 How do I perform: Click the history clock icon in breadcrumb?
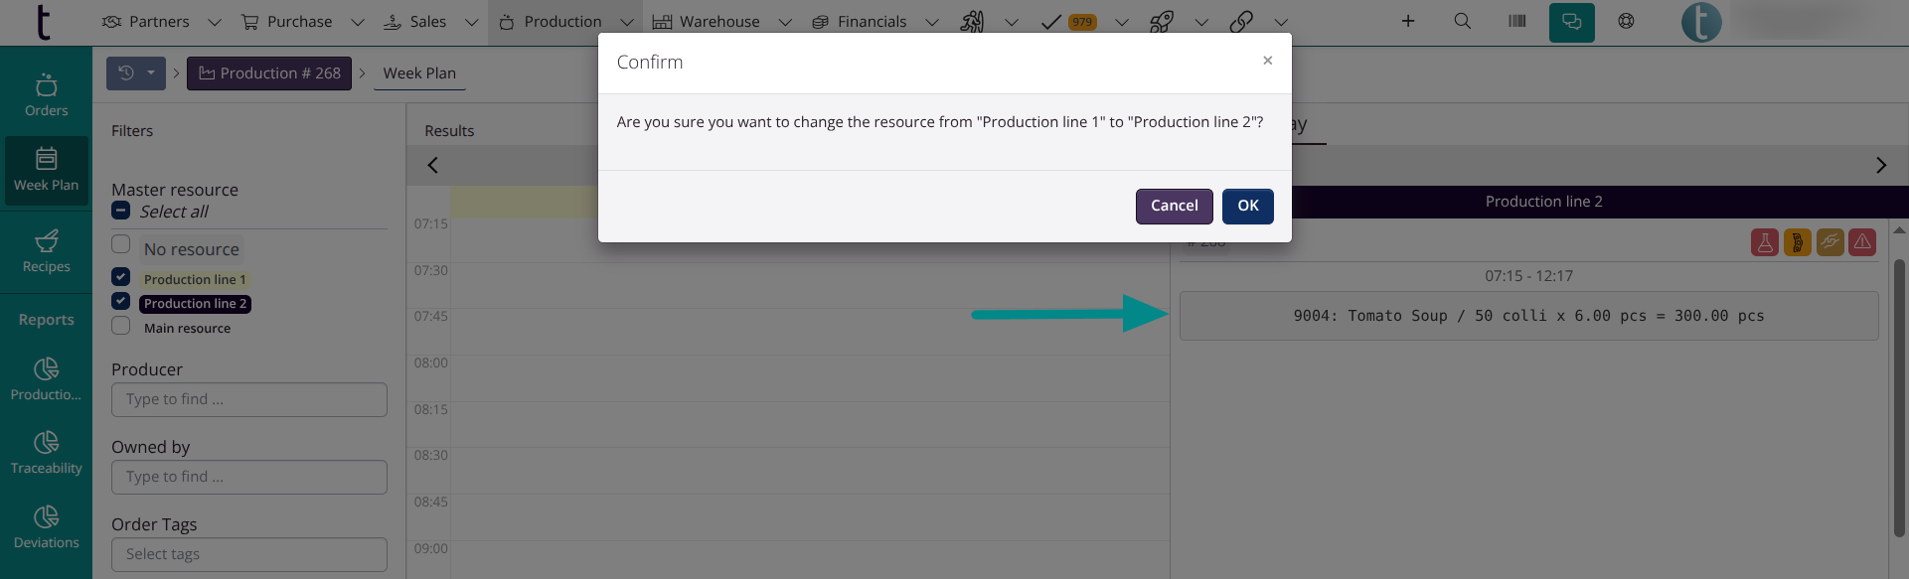pos(126,72)
